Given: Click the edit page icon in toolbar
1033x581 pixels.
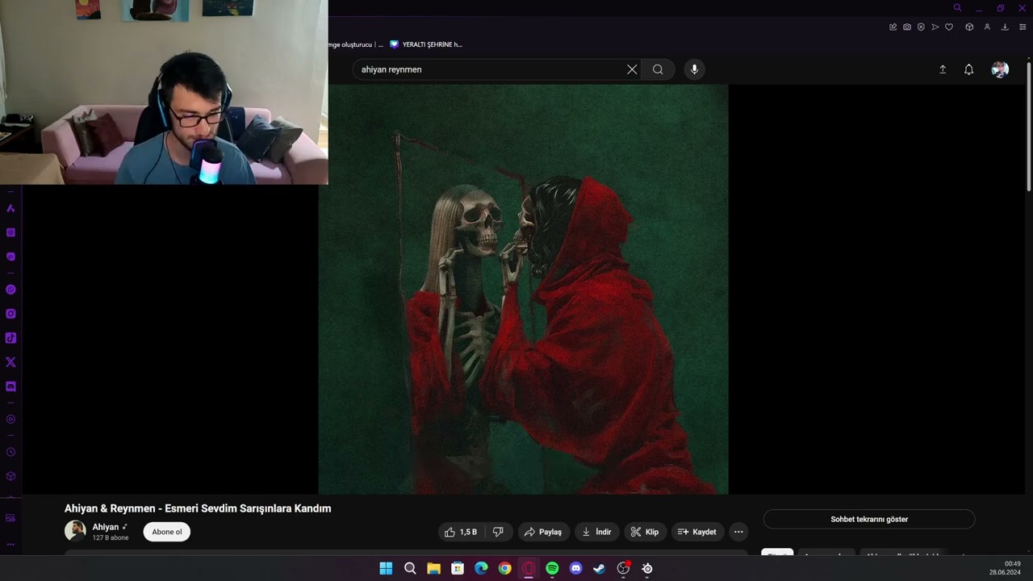Looking at the screenshot, I should pyautogui.click(x=893, y=27).
